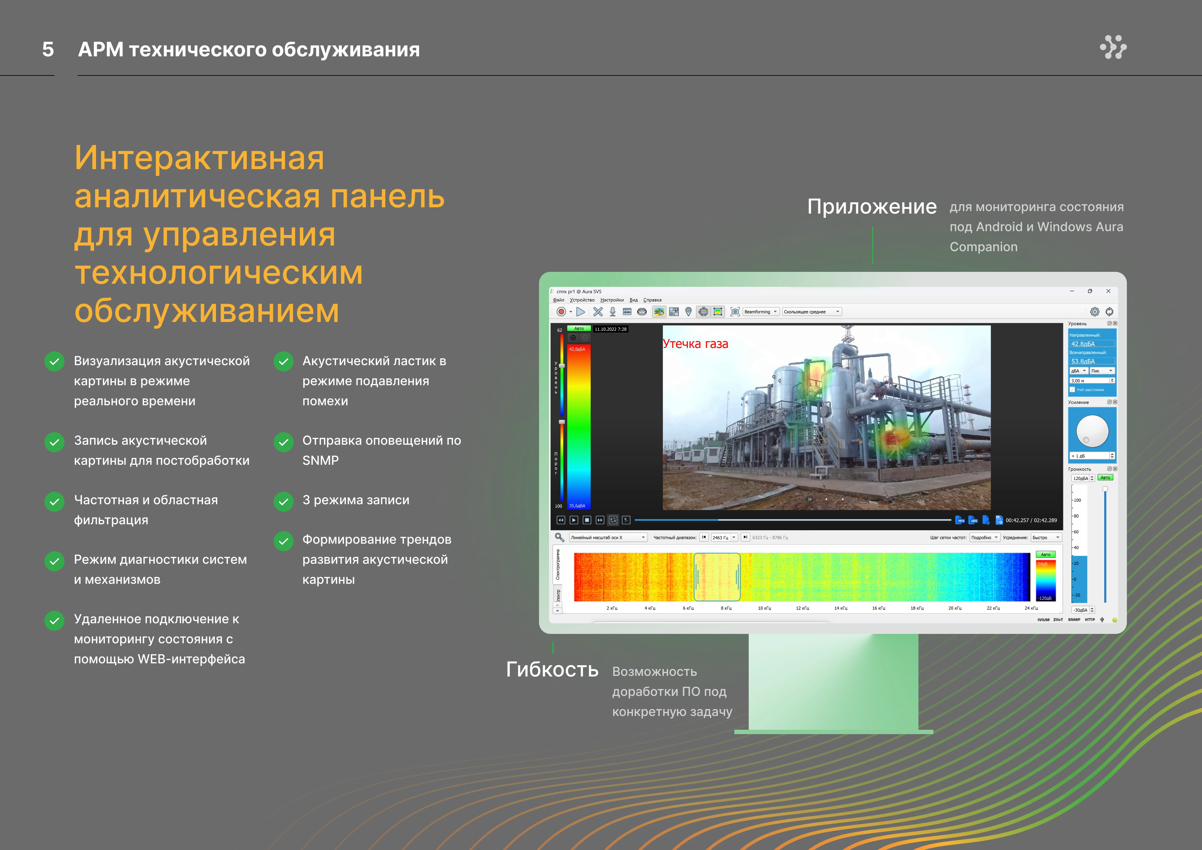This screenshot has height=850, width=1202.
Task: Click the blue Play triangle in toolbar
Action: coord(581,312)
